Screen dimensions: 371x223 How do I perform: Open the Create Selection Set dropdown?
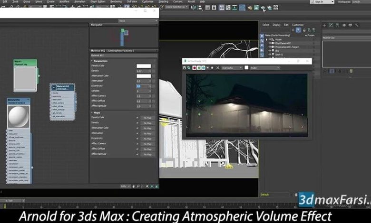[x=176, y=7]
